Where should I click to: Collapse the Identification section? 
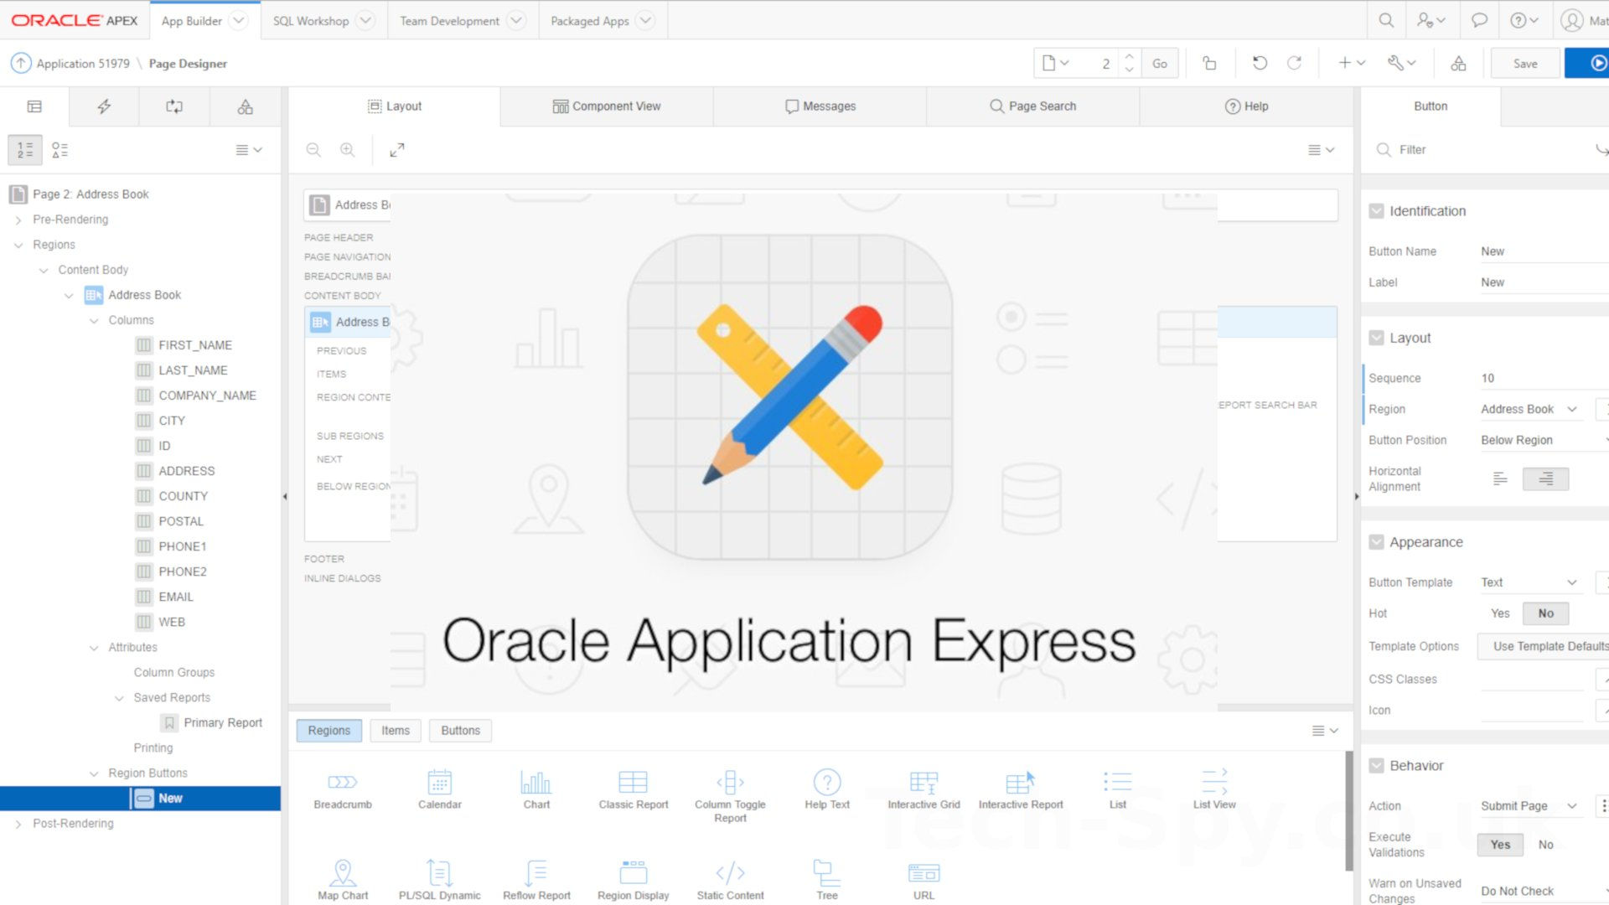pyautogui.click(x=1376, y=211)
